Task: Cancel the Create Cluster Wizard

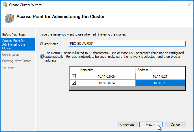Action: [x=175, y=124]
